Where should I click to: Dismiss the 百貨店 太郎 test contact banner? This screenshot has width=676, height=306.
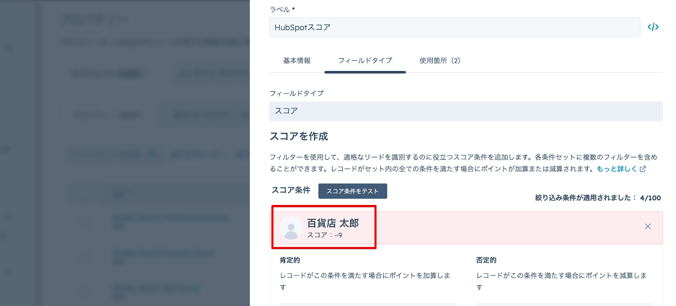pyautogui.click(x=648, y=227)
